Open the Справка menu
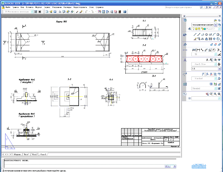This screenshot has height=172, width=223. coord(99,7)
